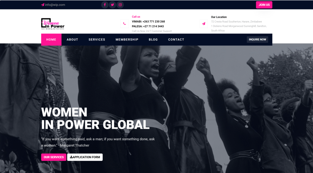
Task: Click the info@wip.com email link
Action: click(x=55, y=5)
